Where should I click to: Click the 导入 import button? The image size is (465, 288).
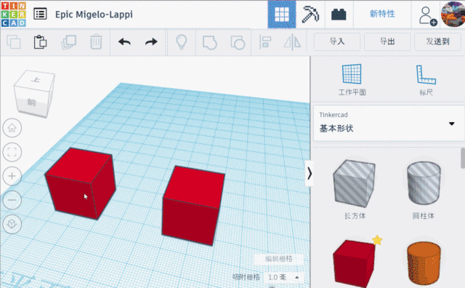click(x=337, y=41)
